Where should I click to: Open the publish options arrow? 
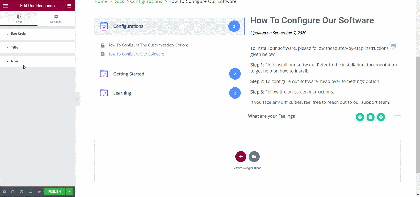tap(69, 192)
